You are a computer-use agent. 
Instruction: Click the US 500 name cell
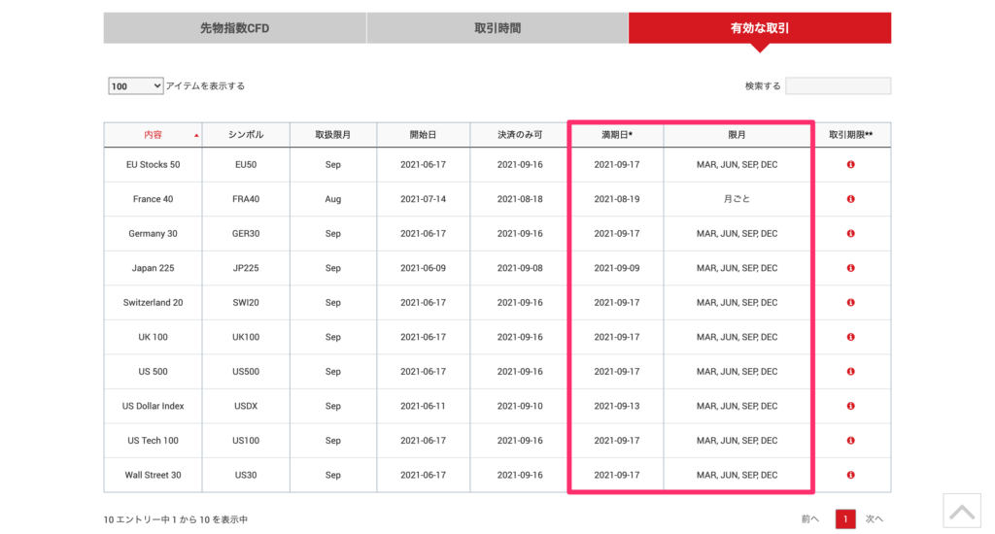click(153, 372)
